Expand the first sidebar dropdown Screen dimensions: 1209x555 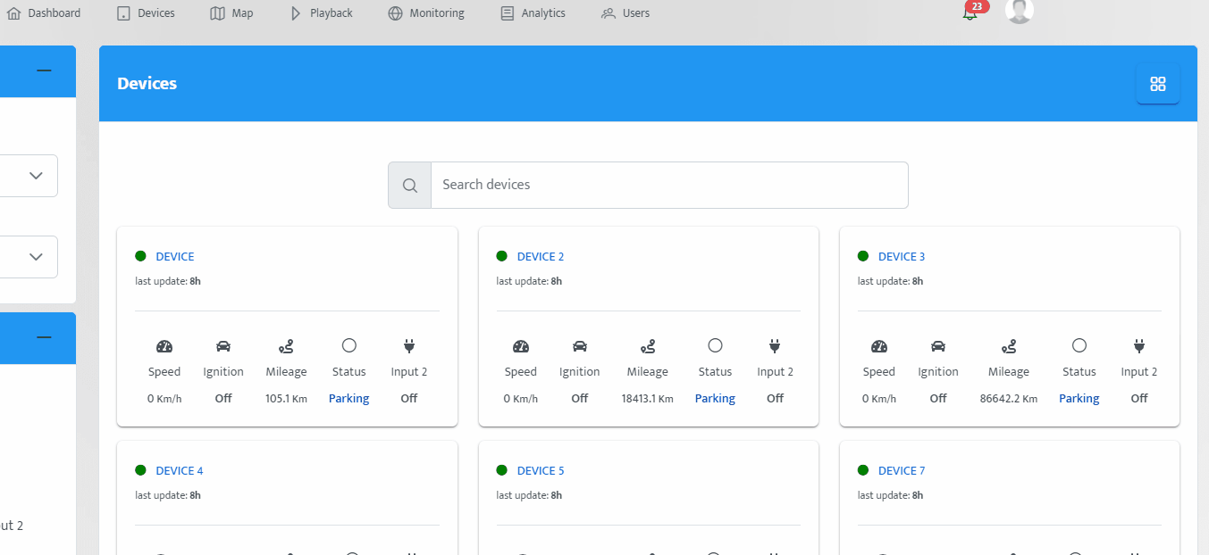36,176
